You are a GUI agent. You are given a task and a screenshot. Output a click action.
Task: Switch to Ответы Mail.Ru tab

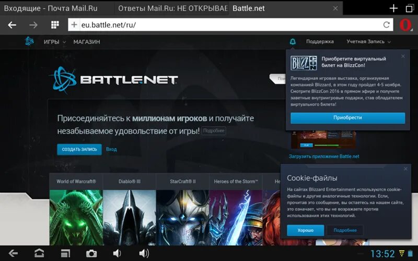[x=171, y=8]
